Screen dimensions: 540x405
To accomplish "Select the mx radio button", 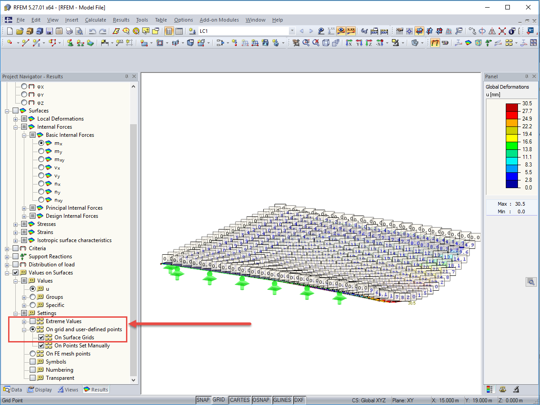I will [x=41, y=143].
